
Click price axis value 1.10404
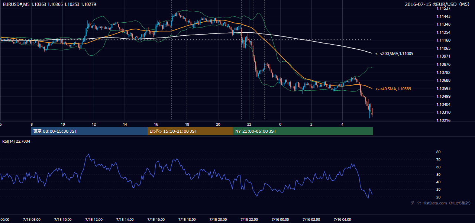[x=443, y=104]
